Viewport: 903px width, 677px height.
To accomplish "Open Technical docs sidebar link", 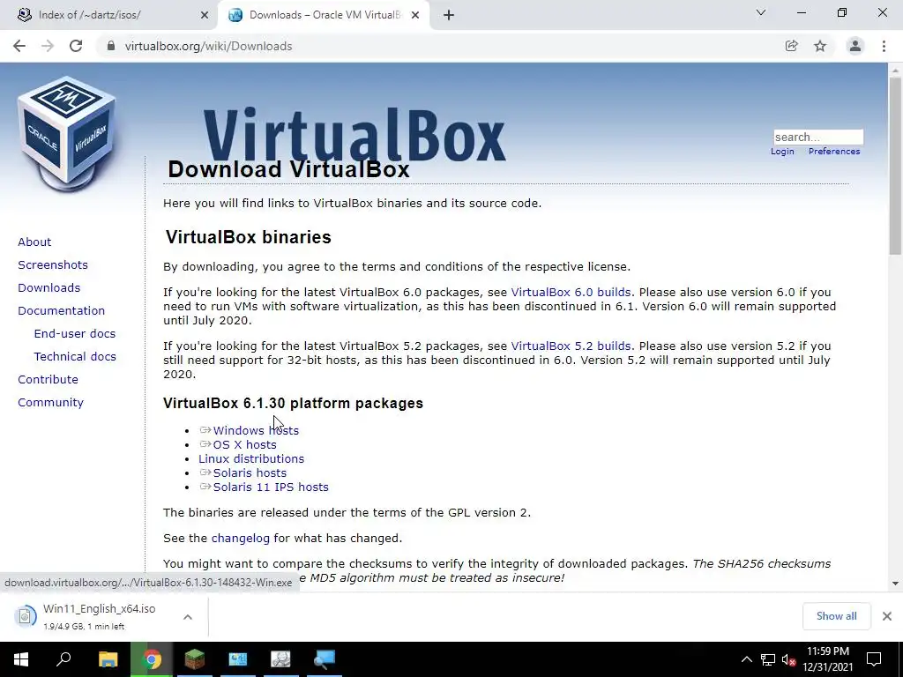I will click(75, 357).
